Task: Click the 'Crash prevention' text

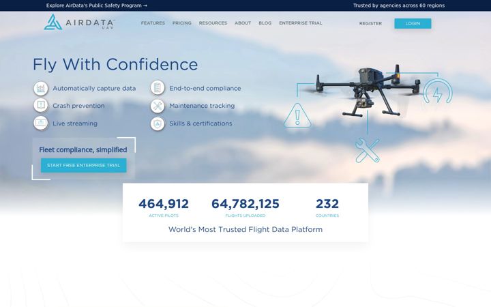Action: click(x=78, y=106)
